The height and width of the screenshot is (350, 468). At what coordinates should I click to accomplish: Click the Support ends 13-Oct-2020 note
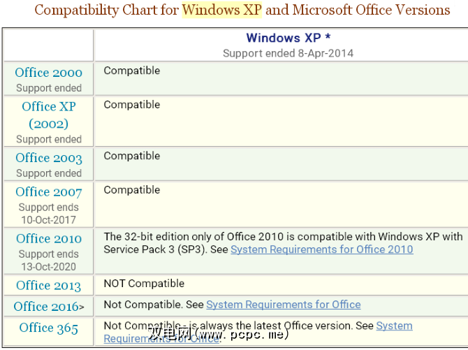[48, 261]
